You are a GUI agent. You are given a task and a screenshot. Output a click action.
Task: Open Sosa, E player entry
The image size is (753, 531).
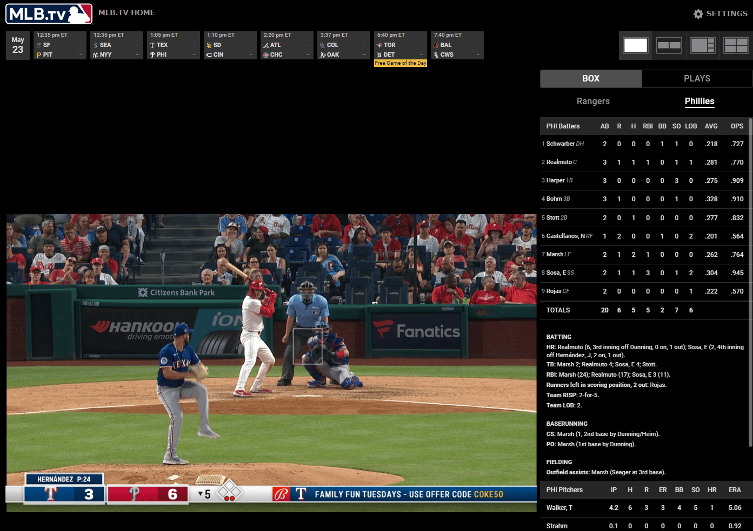click(x=556, y=273)
